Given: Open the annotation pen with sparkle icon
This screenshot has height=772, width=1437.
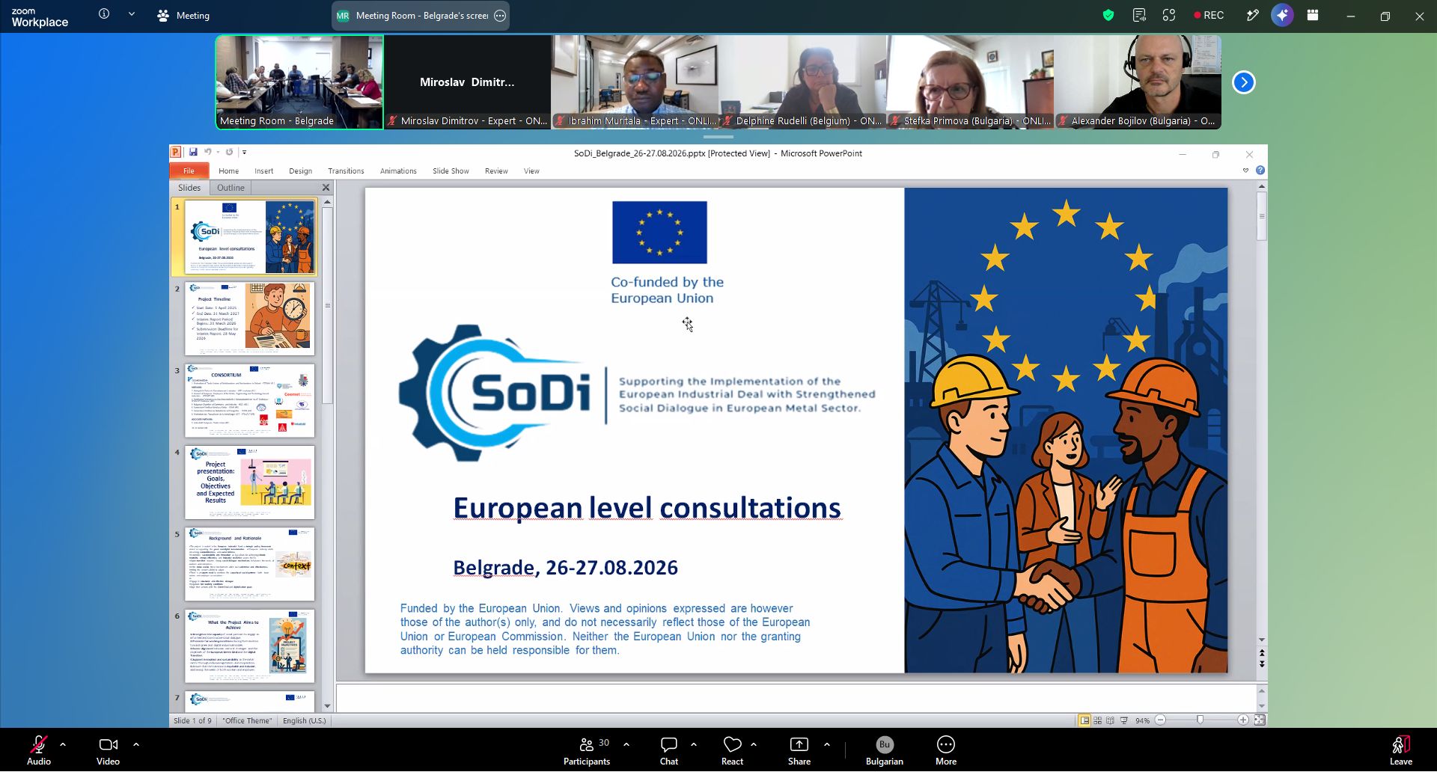Looking at the screenshot, I should [x=1252, y=15].
